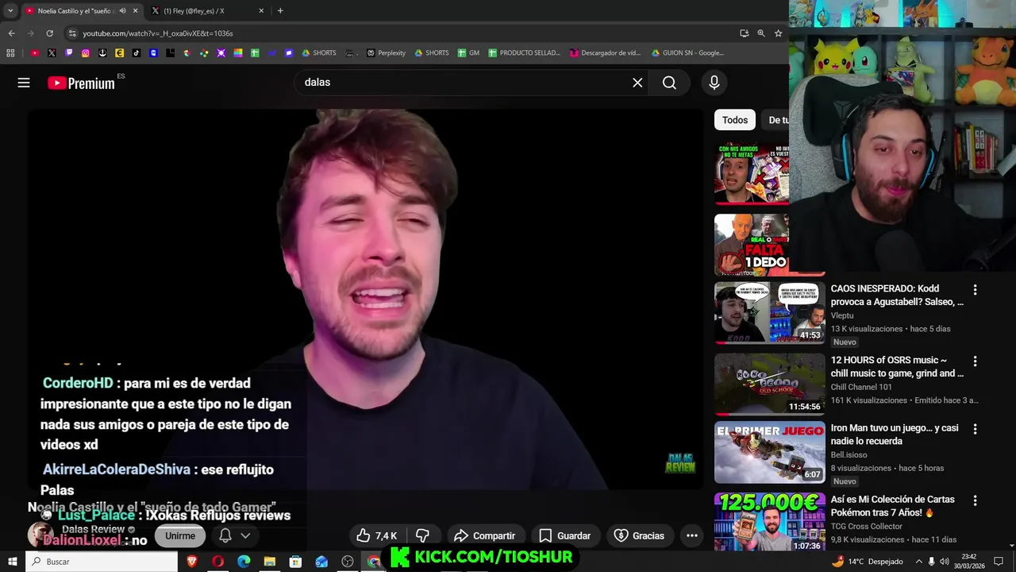Select the 'Todos' filter chip
The image size is (1016, 572).
click(x=734, y=120)
